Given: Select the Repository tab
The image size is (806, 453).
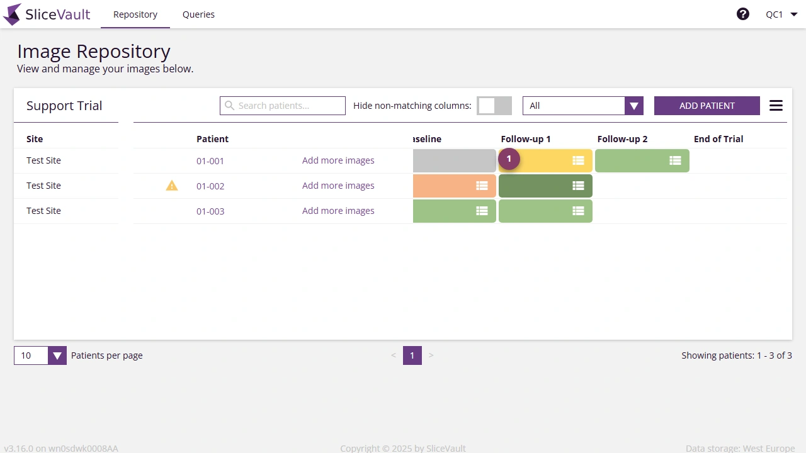Looking at the screenshot, I should (x=135, y=14).
